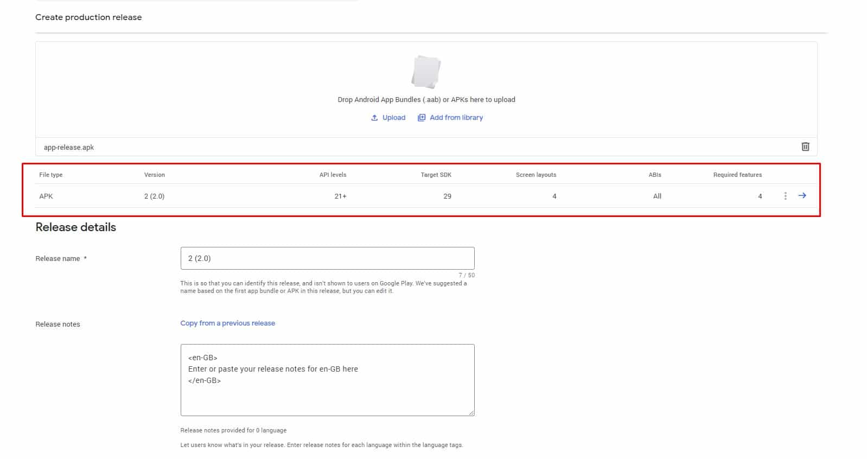Click the blue arrow to view APK details

point(802,196)
